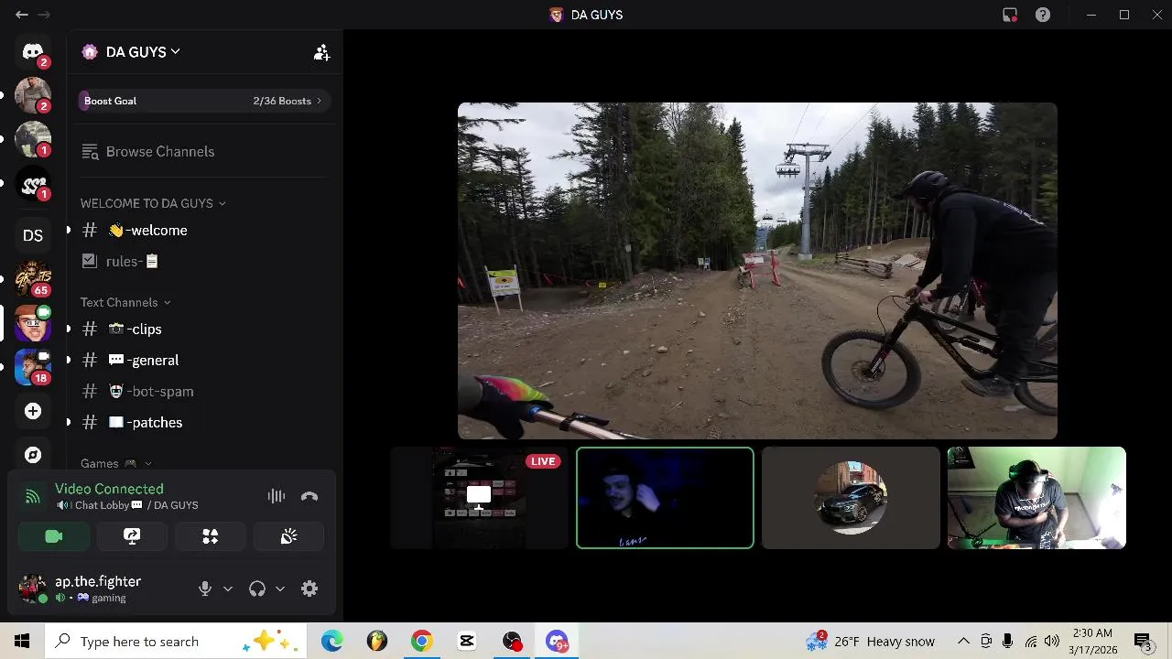Click the invite people icon
This screenshot has width=1172, height=659.
321,52
